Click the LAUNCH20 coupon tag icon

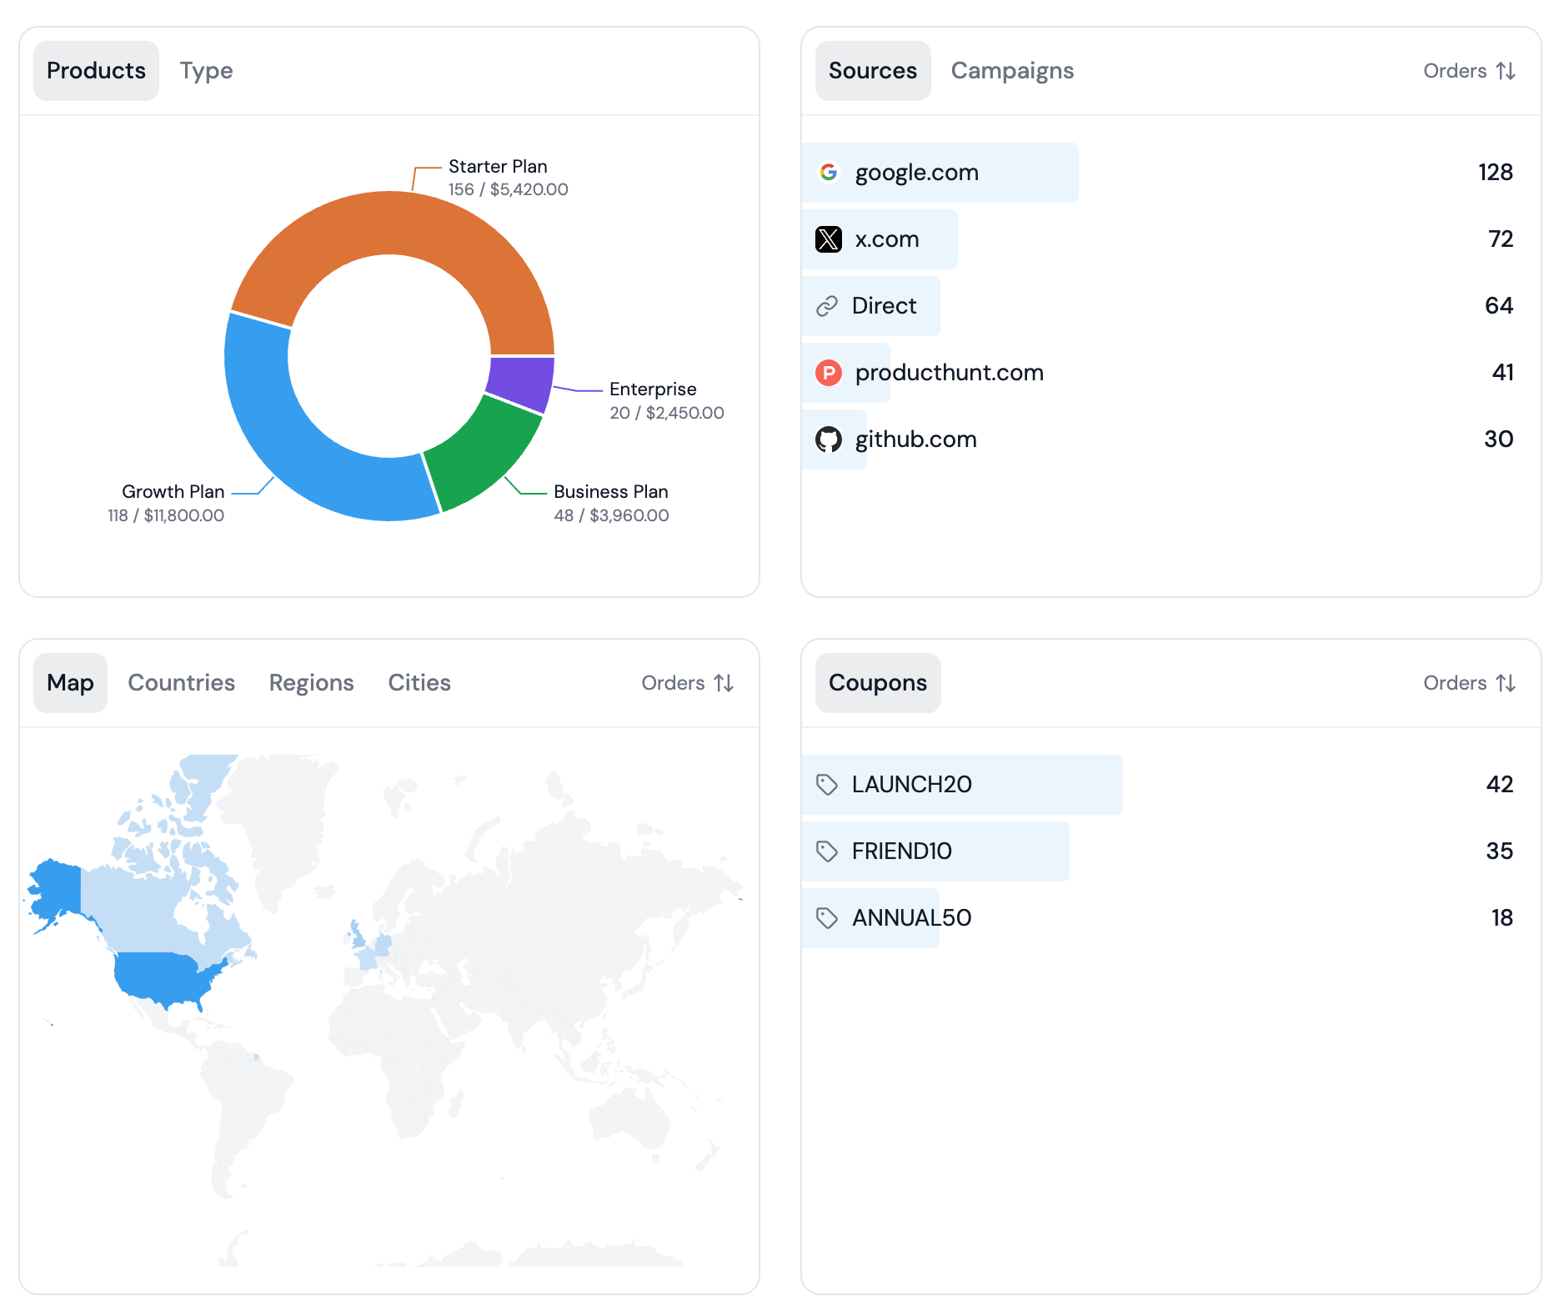826,785
